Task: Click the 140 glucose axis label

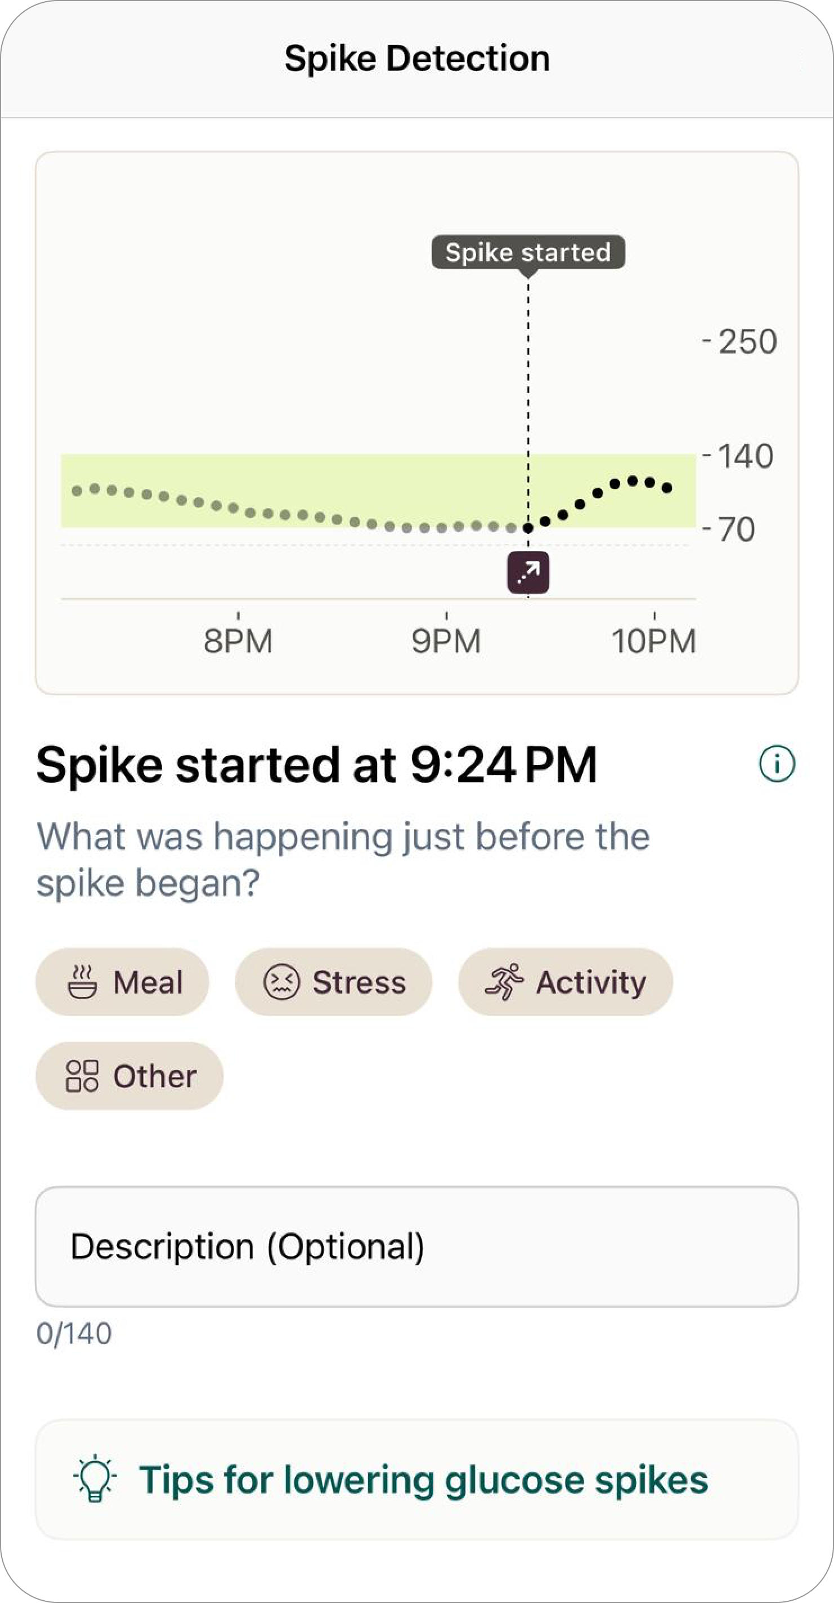Action: (745, 456)
